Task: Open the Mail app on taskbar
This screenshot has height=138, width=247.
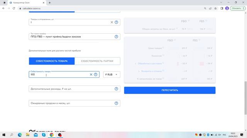Action: click(x=36, y=135)
